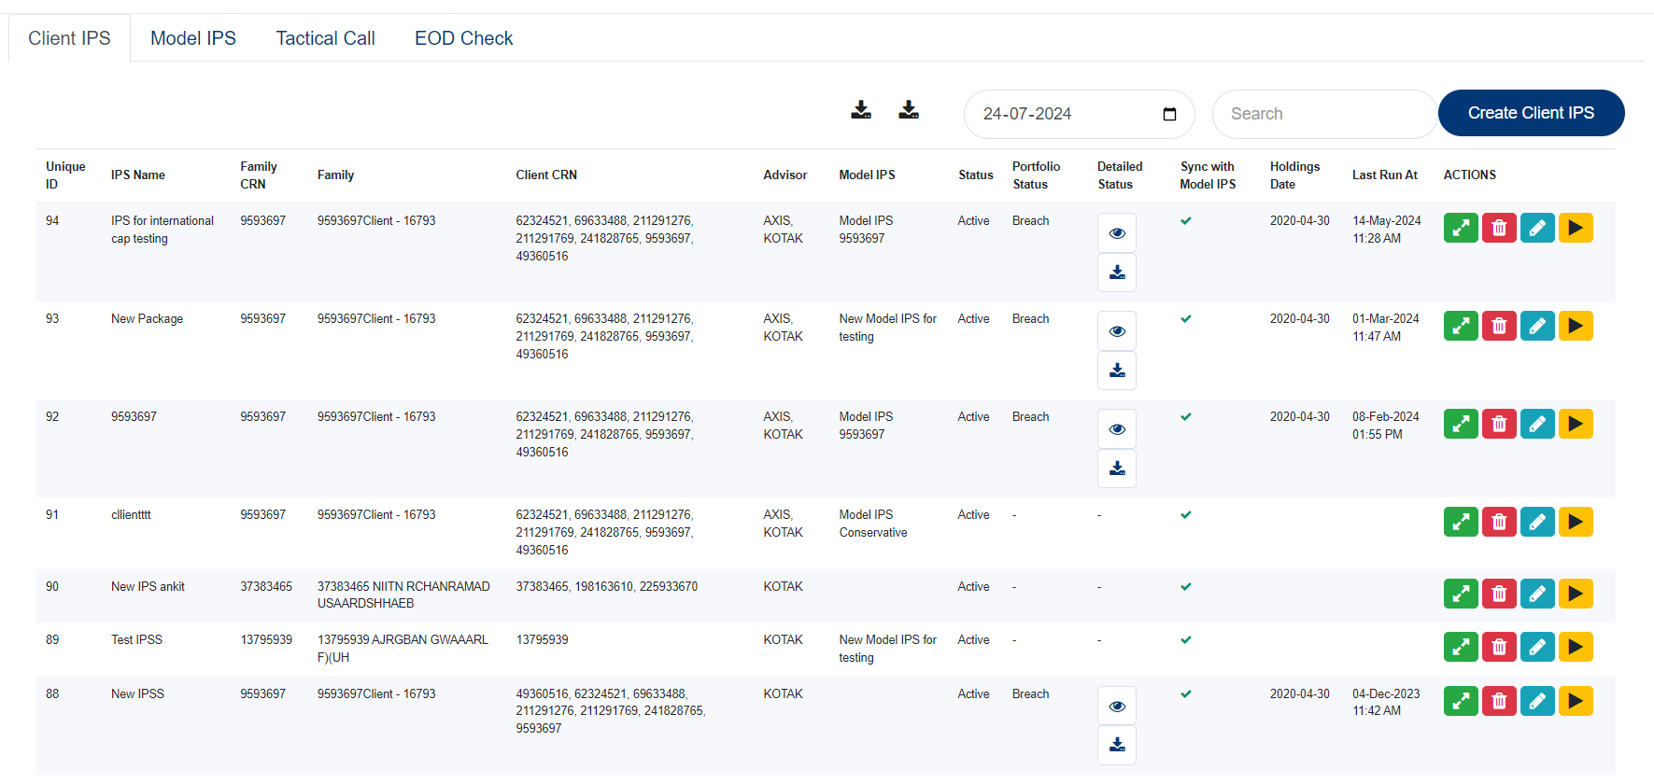This screenshot has width=1654, height=784.
Task: Delete IPS for international cap testing
Action: pos(1499,228)
